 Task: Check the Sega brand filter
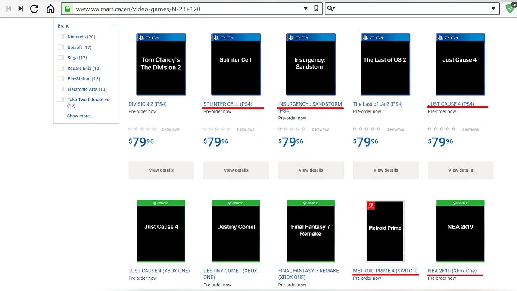point(61,58)
